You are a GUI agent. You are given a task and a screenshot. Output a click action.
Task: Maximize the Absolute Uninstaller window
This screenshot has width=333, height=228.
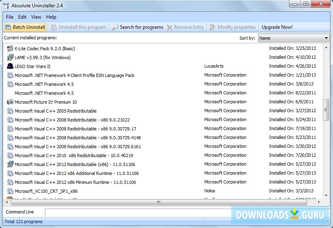(x=306, y=4)
